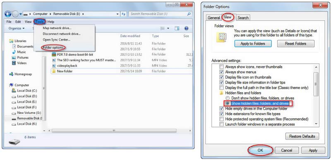331x161 pixels.
Task: Click Apply to Folders button
Action: tap(253, 44)
